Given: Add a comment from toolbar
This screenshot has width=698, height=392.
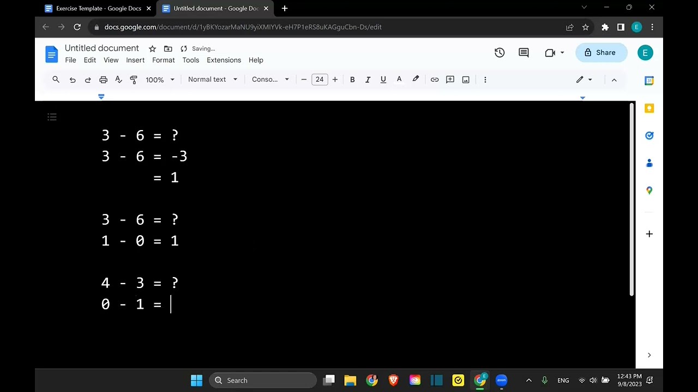Looking at the screenshot, I should point(450,79).
